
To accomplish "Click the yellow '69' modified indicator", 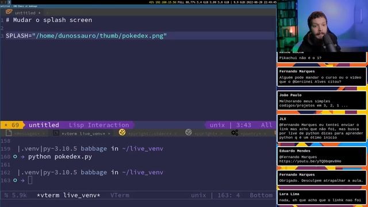I will point(13,125).
